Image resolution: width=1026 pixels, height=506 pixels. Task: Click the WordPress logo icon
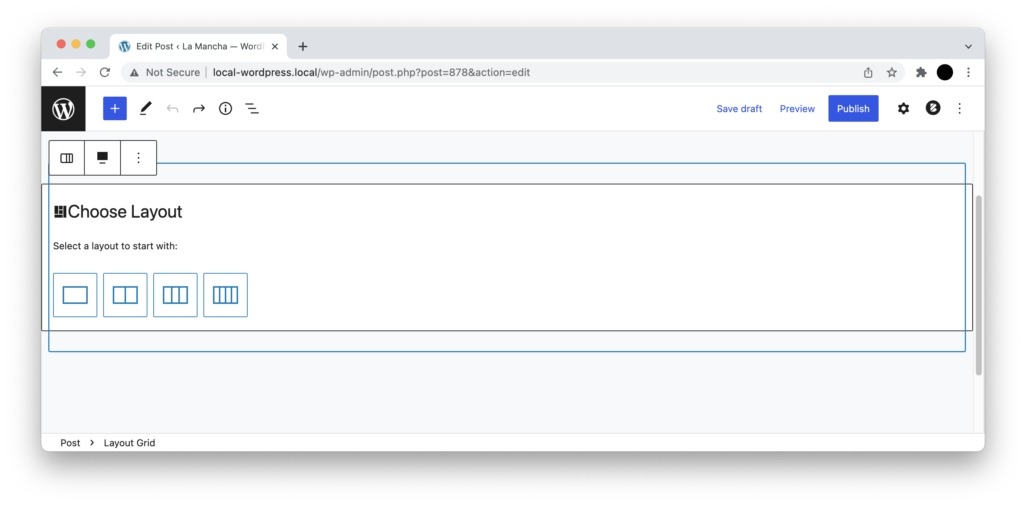[64, 108]
